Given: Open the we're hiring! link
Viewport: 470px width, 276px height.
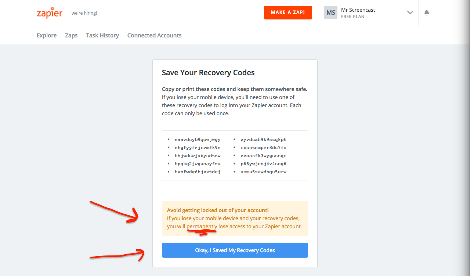Looking at the screenshot, I should [84, 13].
